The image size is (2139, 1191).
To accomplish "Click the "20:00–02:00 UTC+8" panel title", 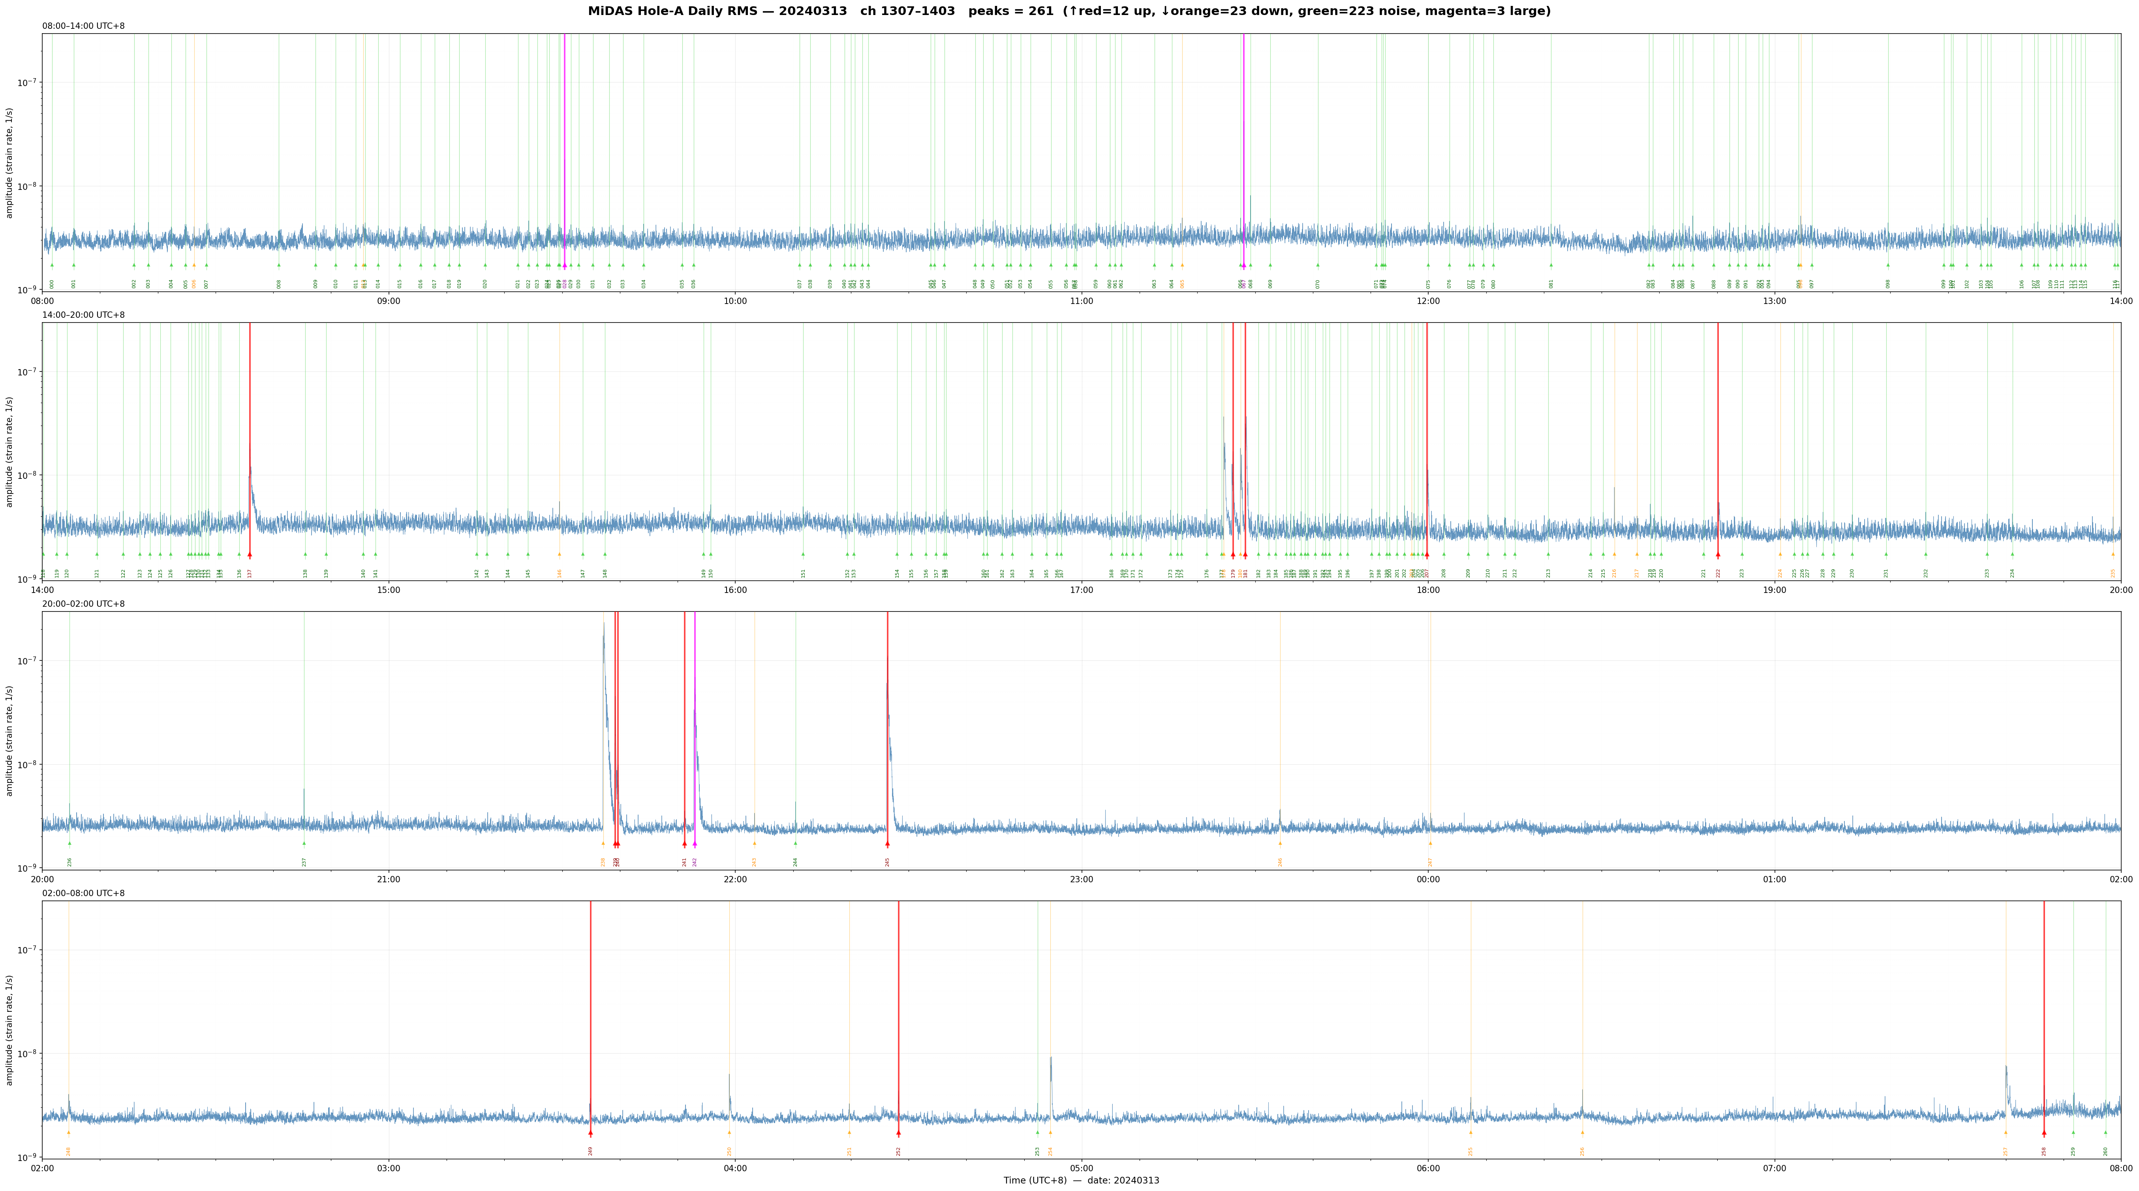I will (84, 604).
